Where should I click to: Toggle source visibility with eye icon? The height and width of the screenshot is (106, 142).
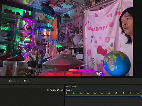pos(58,90)
